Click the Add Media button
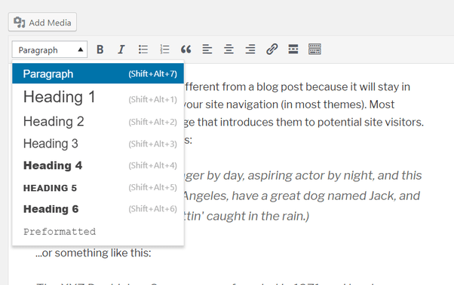Screen dimensions: 454x285 point(42,22)
